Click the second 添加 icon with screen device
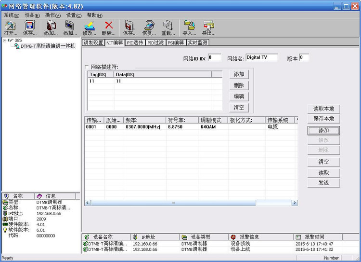 [70, 28]
